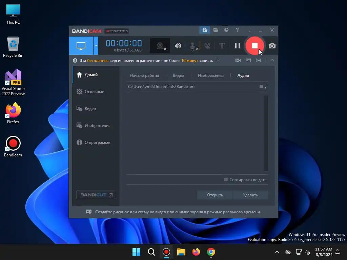Select Visual Studio 2022 Preview shortcut
347x260 pixels.
13,83
